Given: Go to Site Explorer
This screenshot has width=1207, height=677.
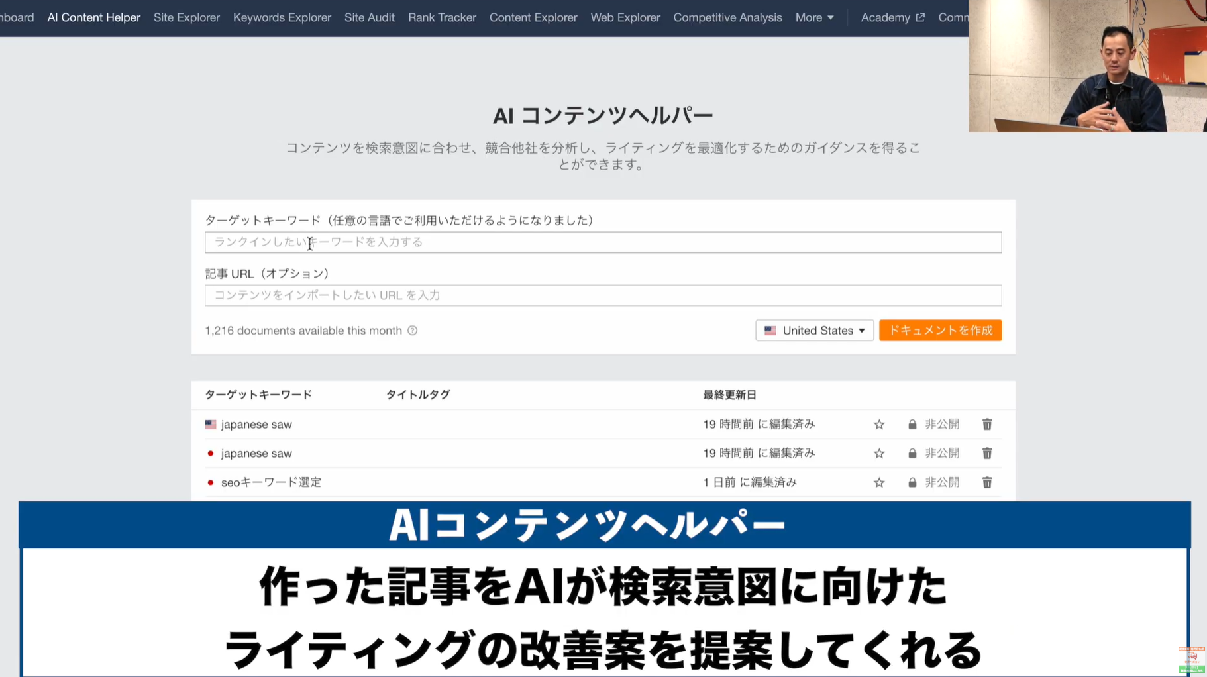Looking at the screenshot, I should coord(186,17).
